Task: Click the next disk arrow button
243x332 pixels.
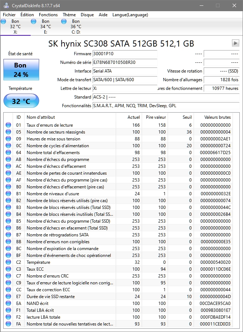Action: pos(235,43)
